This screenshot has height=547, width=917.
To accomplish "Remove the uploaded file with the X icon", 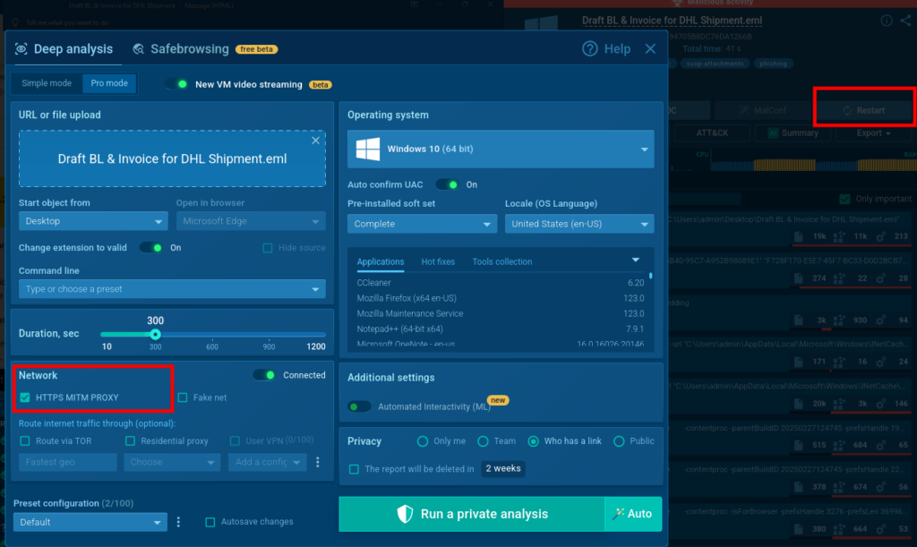I will 315,141.
